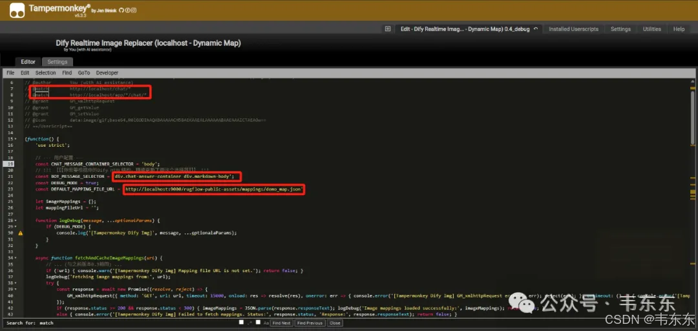Click the script title Dify Realtime Image Replacer
The image size is (698, 331).
148,43
